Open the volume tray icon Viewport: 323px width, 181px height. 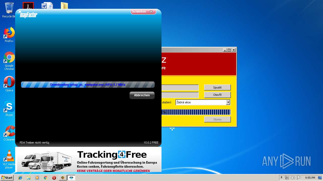(x=293, y=178)
